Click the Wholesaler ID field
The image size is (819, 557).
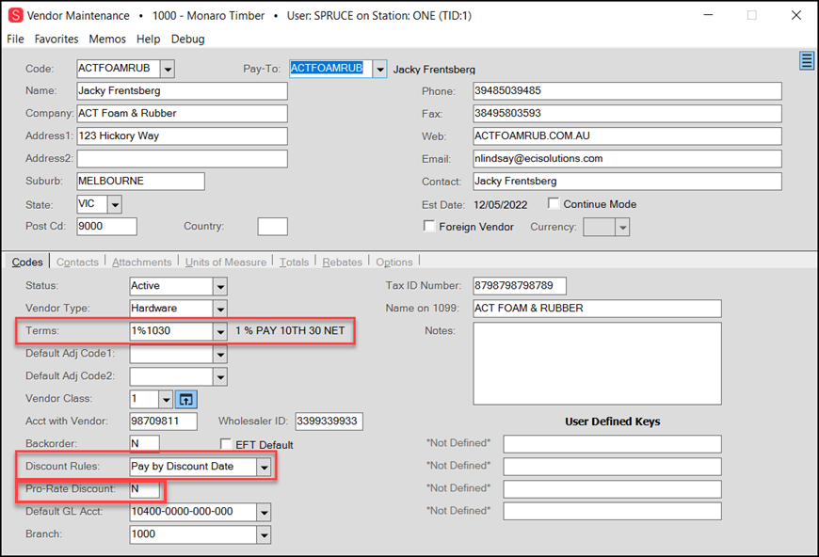(329, 422)
